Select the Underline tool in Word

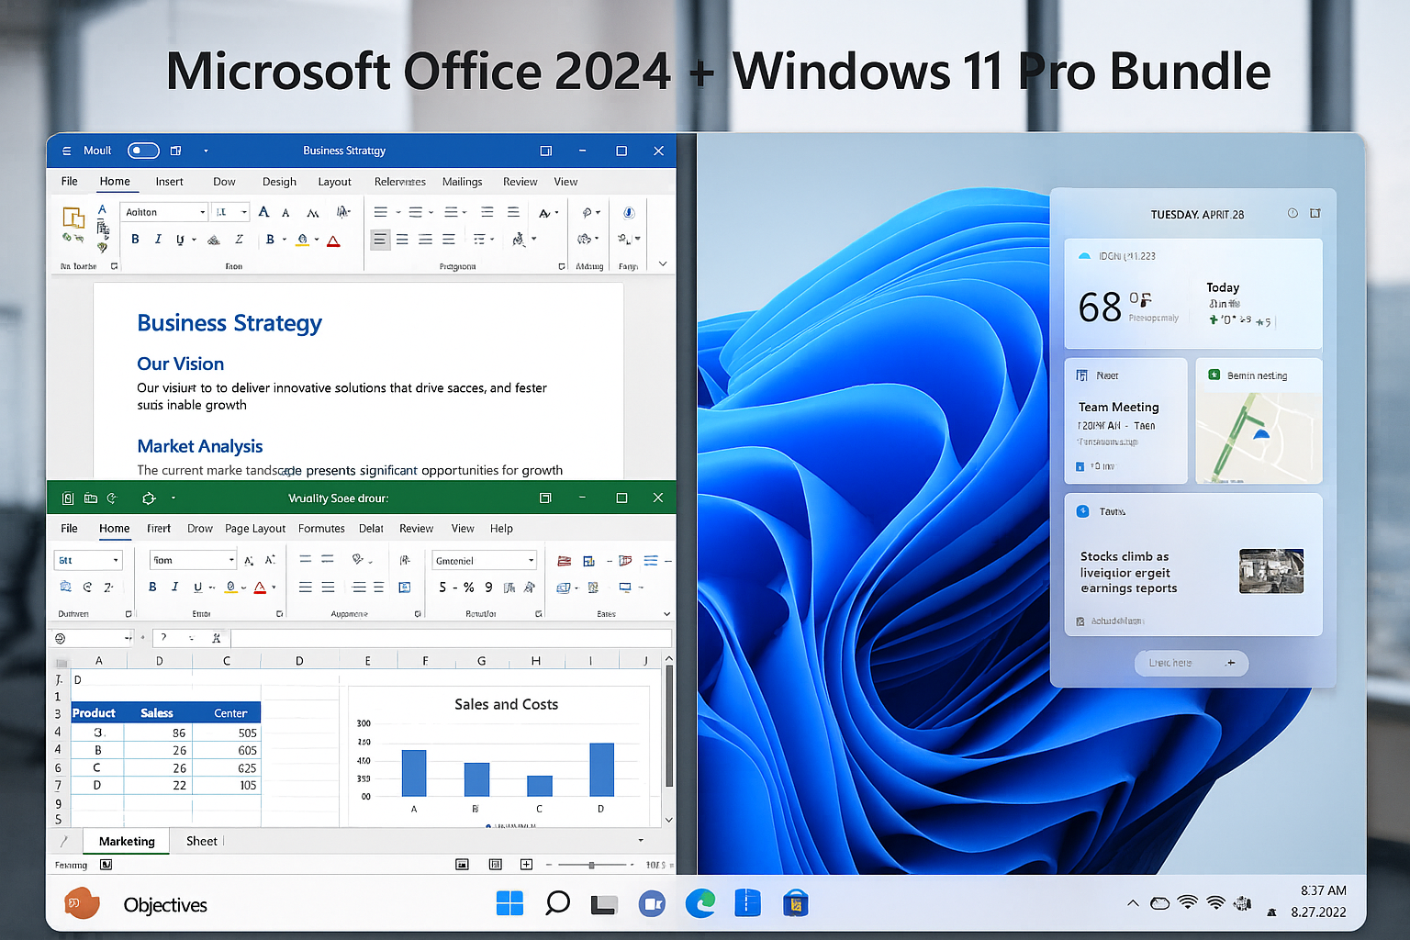pos(181,240)
